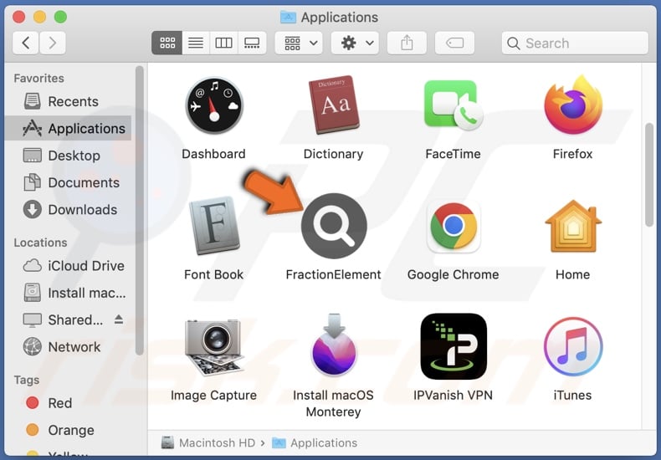The height and width of the screenshot is (460, 661).
Task: Select the Install macOS Monterey icon
Action: [x=334, y=345]
